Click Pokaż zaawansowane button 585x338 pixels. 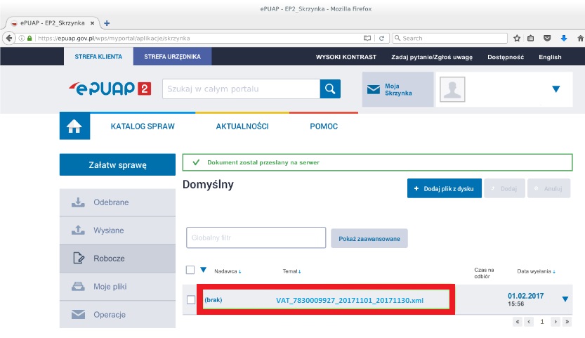[x=369, y=239]
